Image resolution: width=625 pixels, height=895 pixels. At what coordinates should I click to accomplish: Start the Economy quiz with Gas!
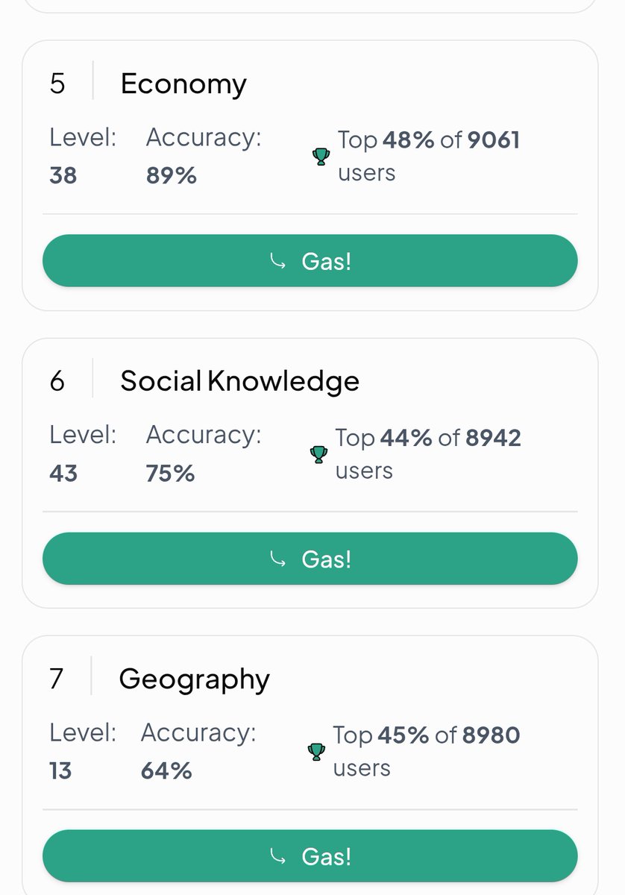point(310,261)
